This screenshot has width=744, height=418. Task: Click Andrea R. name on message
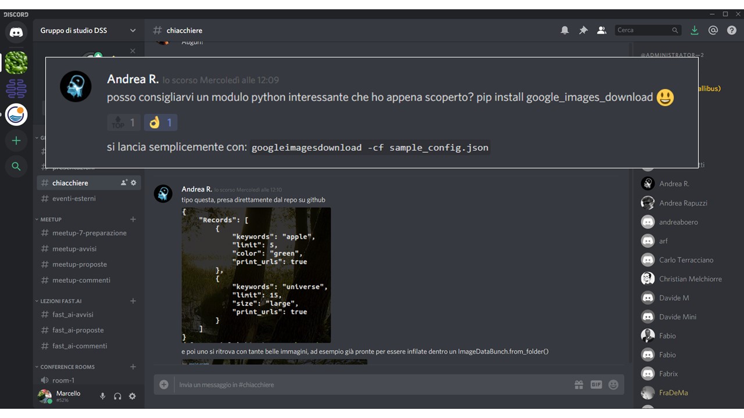196,189
